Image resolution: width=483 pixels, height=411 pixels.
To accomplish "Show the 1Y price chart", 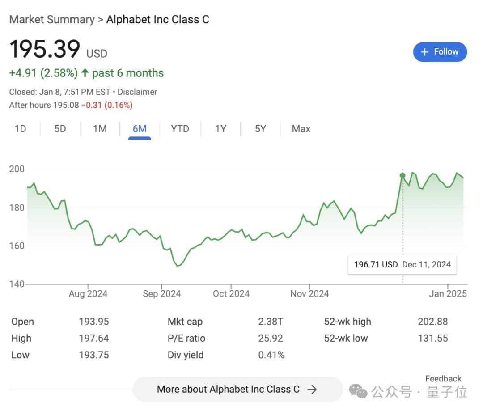I will click(x=220, y=129).
